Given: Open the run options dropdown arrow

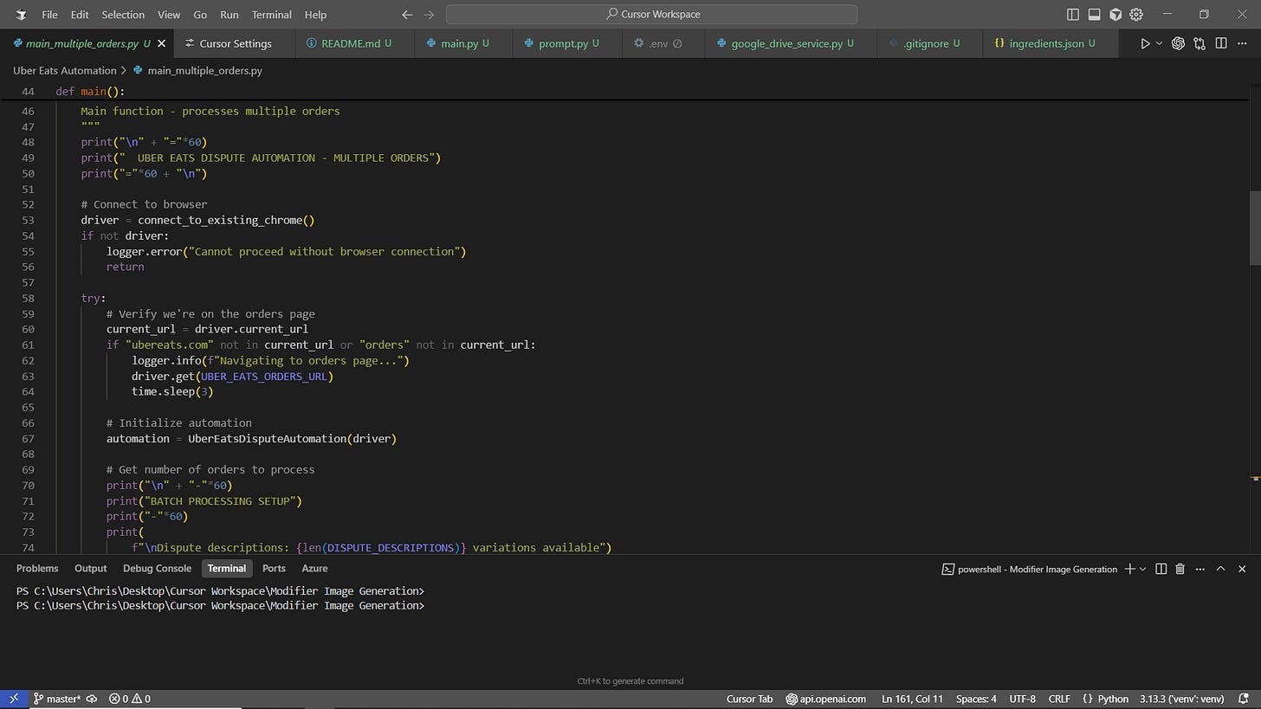Looking at the screenshot, I should click(1159, 43).
